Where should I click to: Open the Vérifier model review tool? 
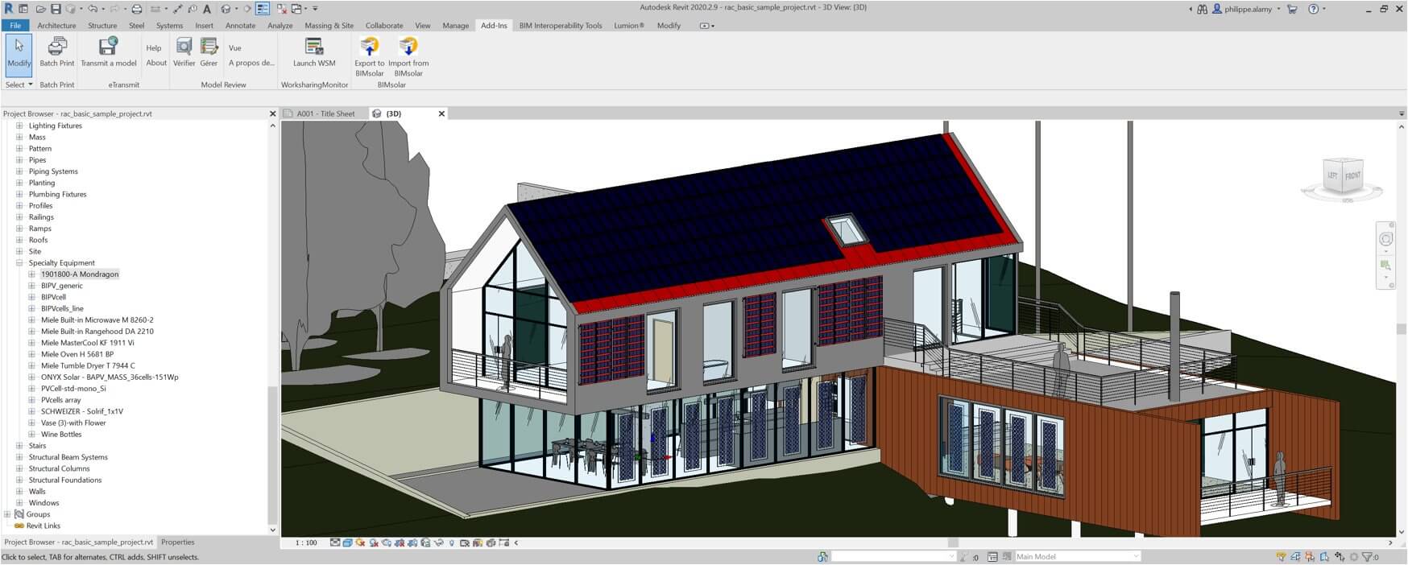click(184, 47)
